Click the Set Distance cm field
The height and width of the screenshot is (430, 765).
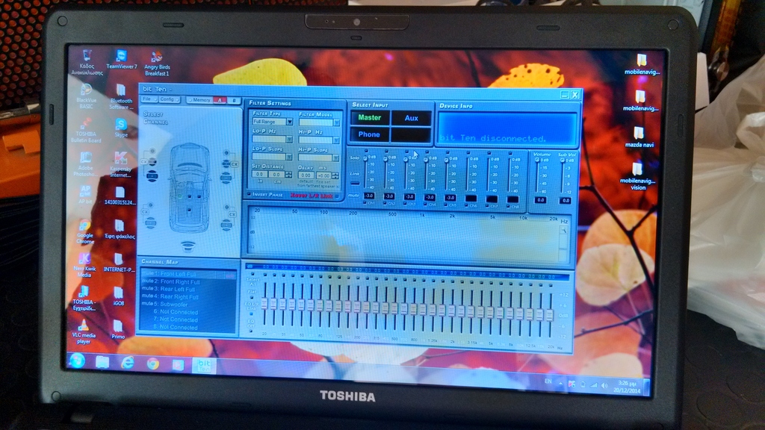pyautogui.click(x=276, y=175)
